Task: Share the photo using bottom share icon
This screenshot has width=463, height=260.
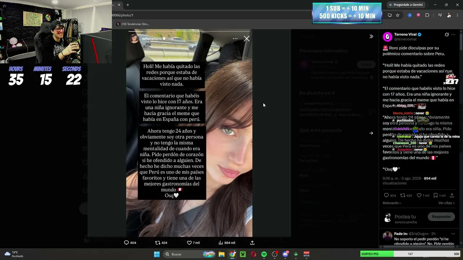Action: tap(252, 243)
